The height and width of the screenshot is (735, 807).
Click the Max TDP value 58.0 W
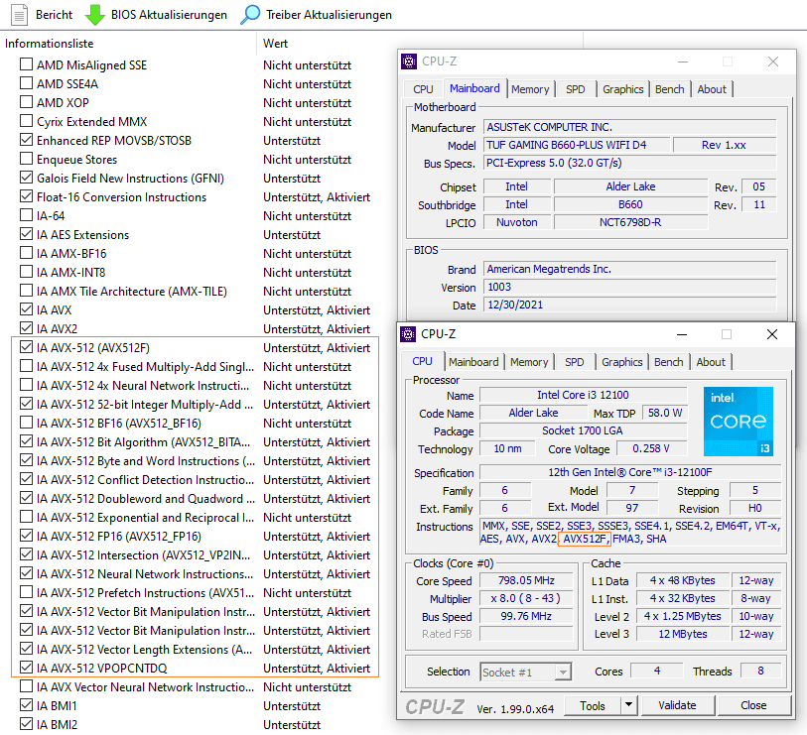click(x=665, y=413)
